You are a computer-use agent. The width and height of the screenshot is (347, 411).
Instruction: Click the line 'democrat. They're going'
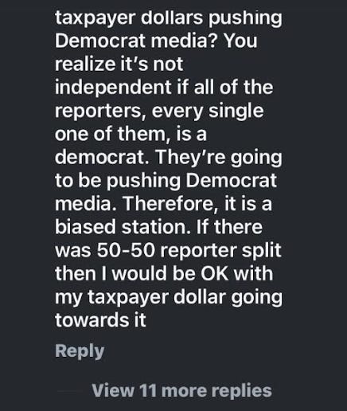(169, 159)
